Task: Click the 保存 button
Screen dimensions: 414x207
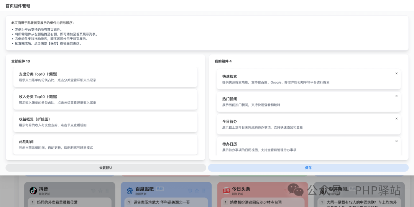Action: point(308,168)
